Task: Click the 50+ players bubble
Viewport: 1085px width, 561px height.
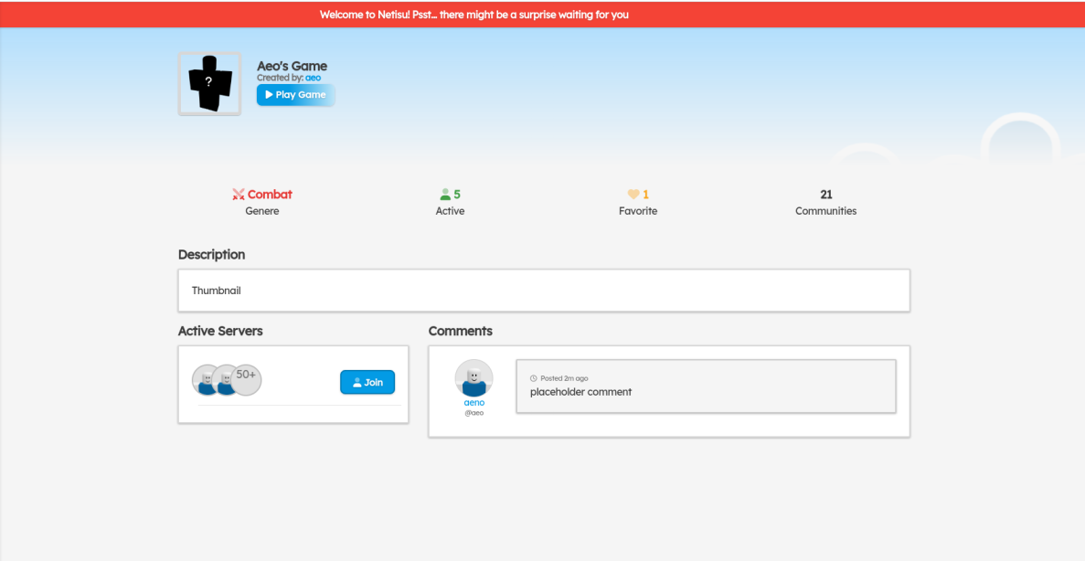Action: pyautogui.click(x=246, y=378)
